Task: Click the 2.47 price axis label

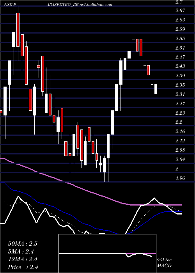Action: [180, 57]
